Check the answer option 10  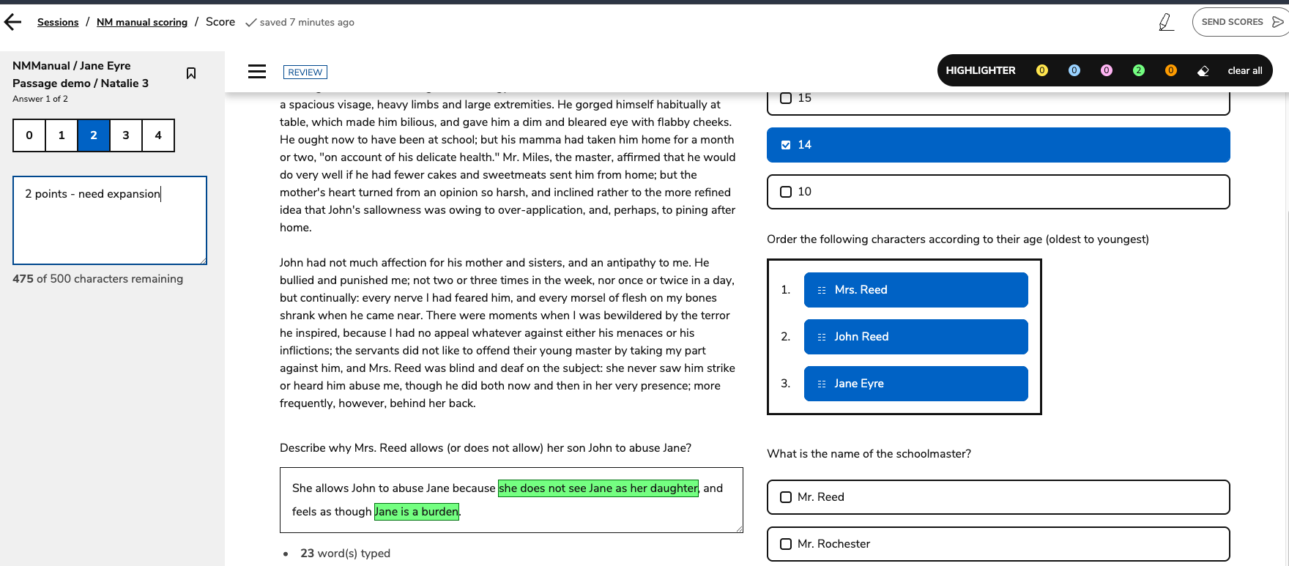[786, 192]
